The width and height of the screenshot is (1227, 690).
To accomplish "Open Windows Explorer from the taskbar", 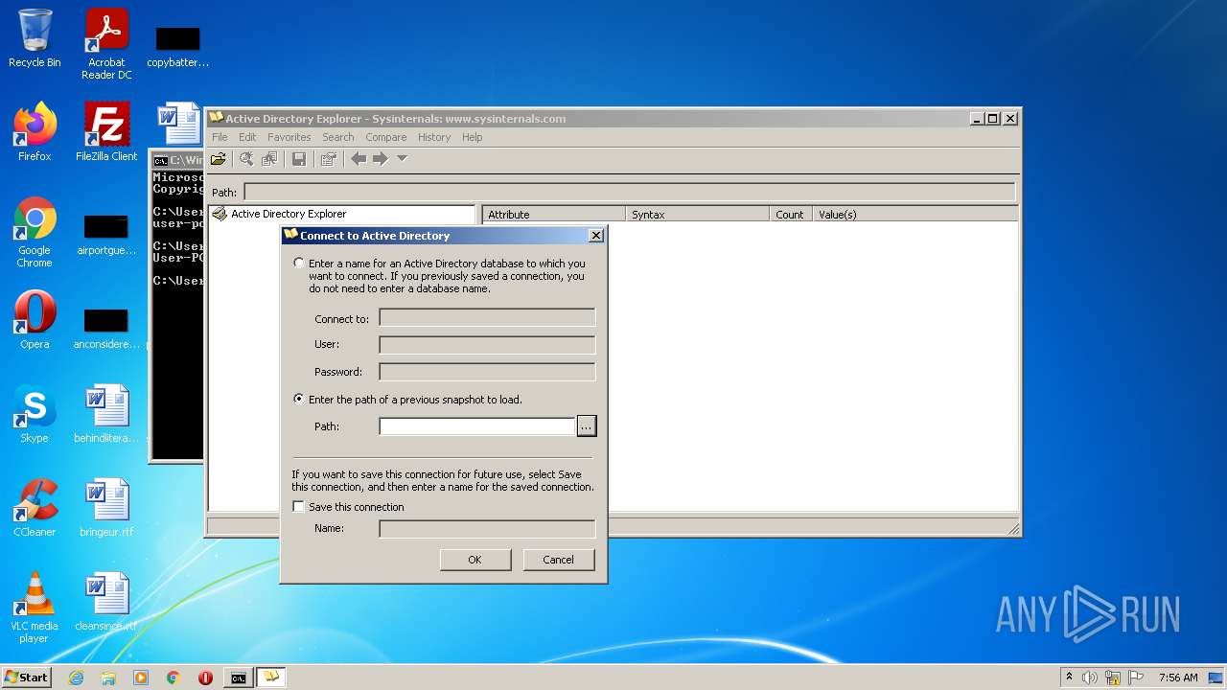I will pos(108,678).
